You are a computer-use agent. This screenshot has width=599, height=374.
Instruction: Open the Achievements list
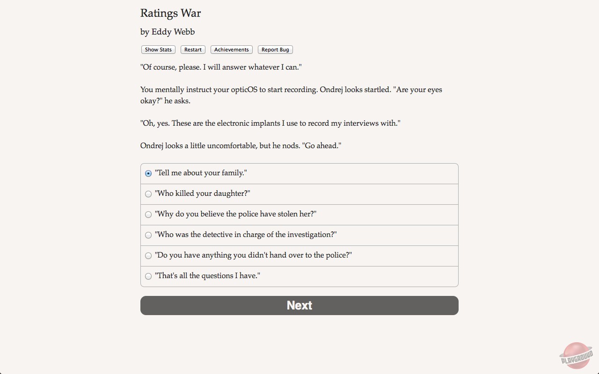pos(231,49)
